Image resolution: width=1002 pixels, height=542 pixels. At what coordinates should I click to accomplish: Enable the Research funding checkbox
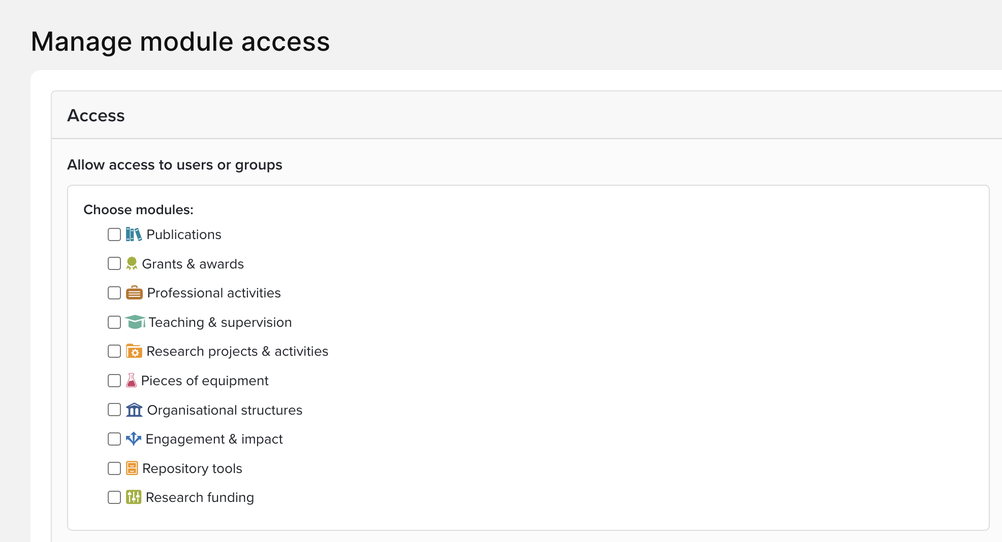pyautogui.click(x=114, y=497)
